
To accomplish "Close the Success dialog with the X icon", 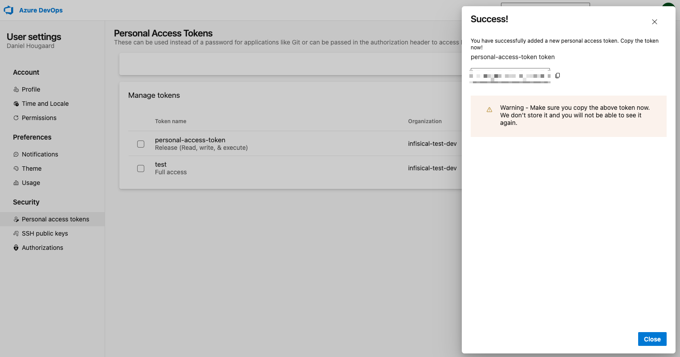I will pos(654,22).
